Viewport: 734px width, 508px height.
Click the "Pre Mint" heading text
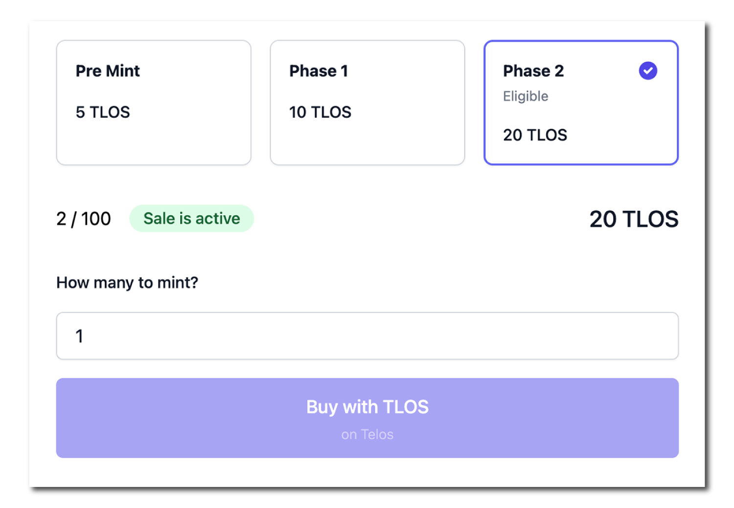(x=108, y=71)
